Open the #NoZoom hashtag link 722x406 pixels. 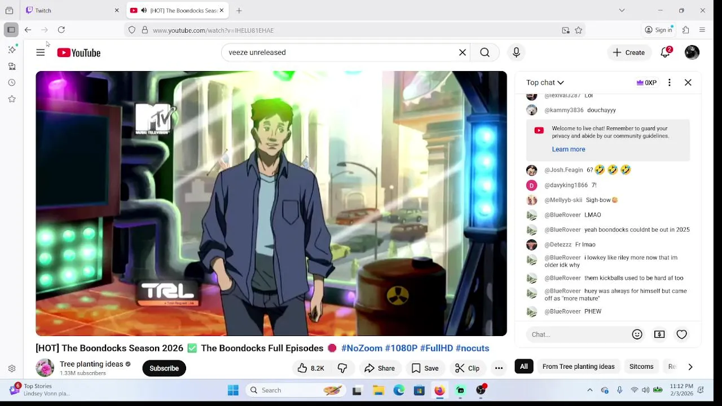point(362,348)
